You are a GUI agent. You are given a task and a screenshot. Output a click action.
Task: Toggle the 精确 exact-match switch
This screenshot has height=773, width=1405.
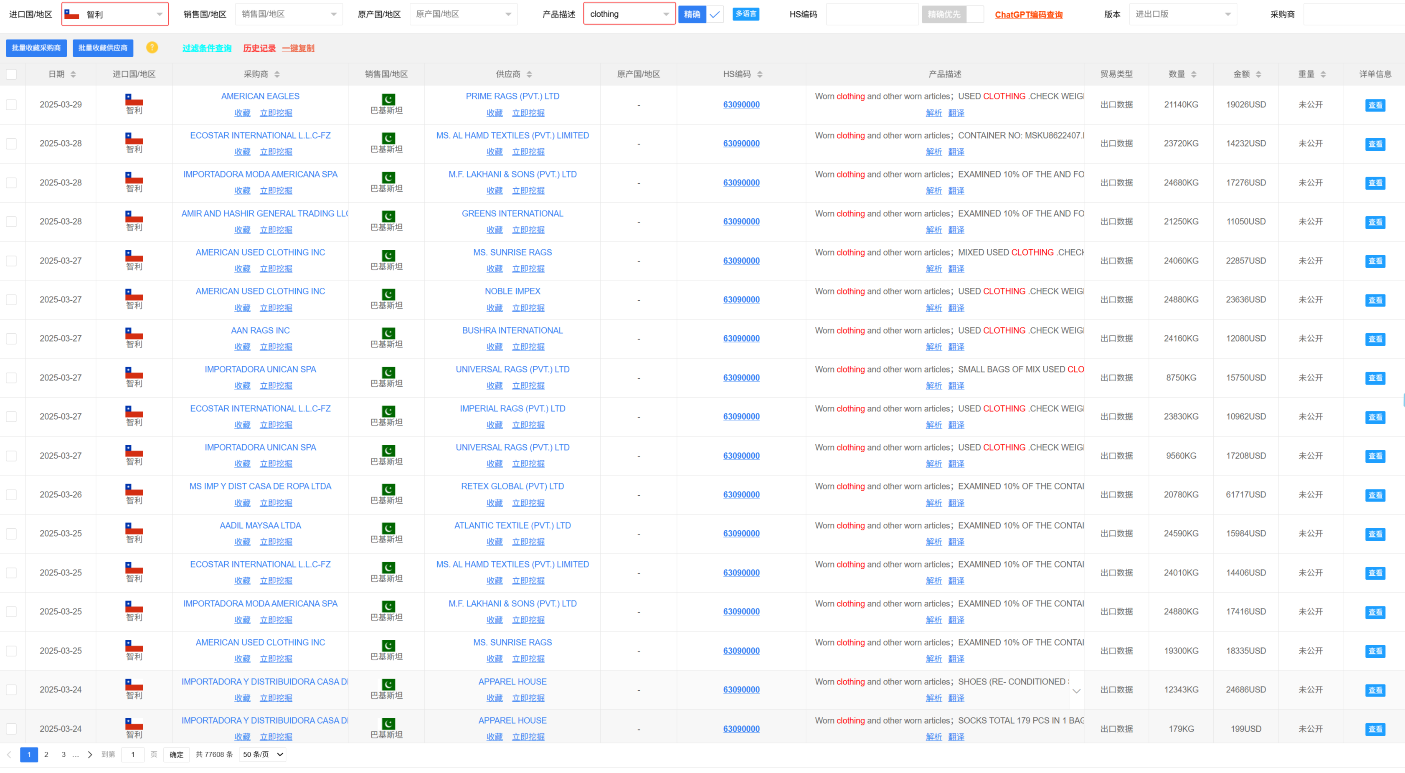click(x=701, y=14)
